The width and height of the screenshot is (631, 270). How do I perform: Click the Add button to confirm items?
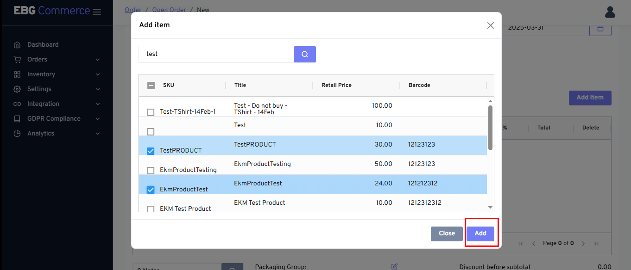click(x=480, y=233)
